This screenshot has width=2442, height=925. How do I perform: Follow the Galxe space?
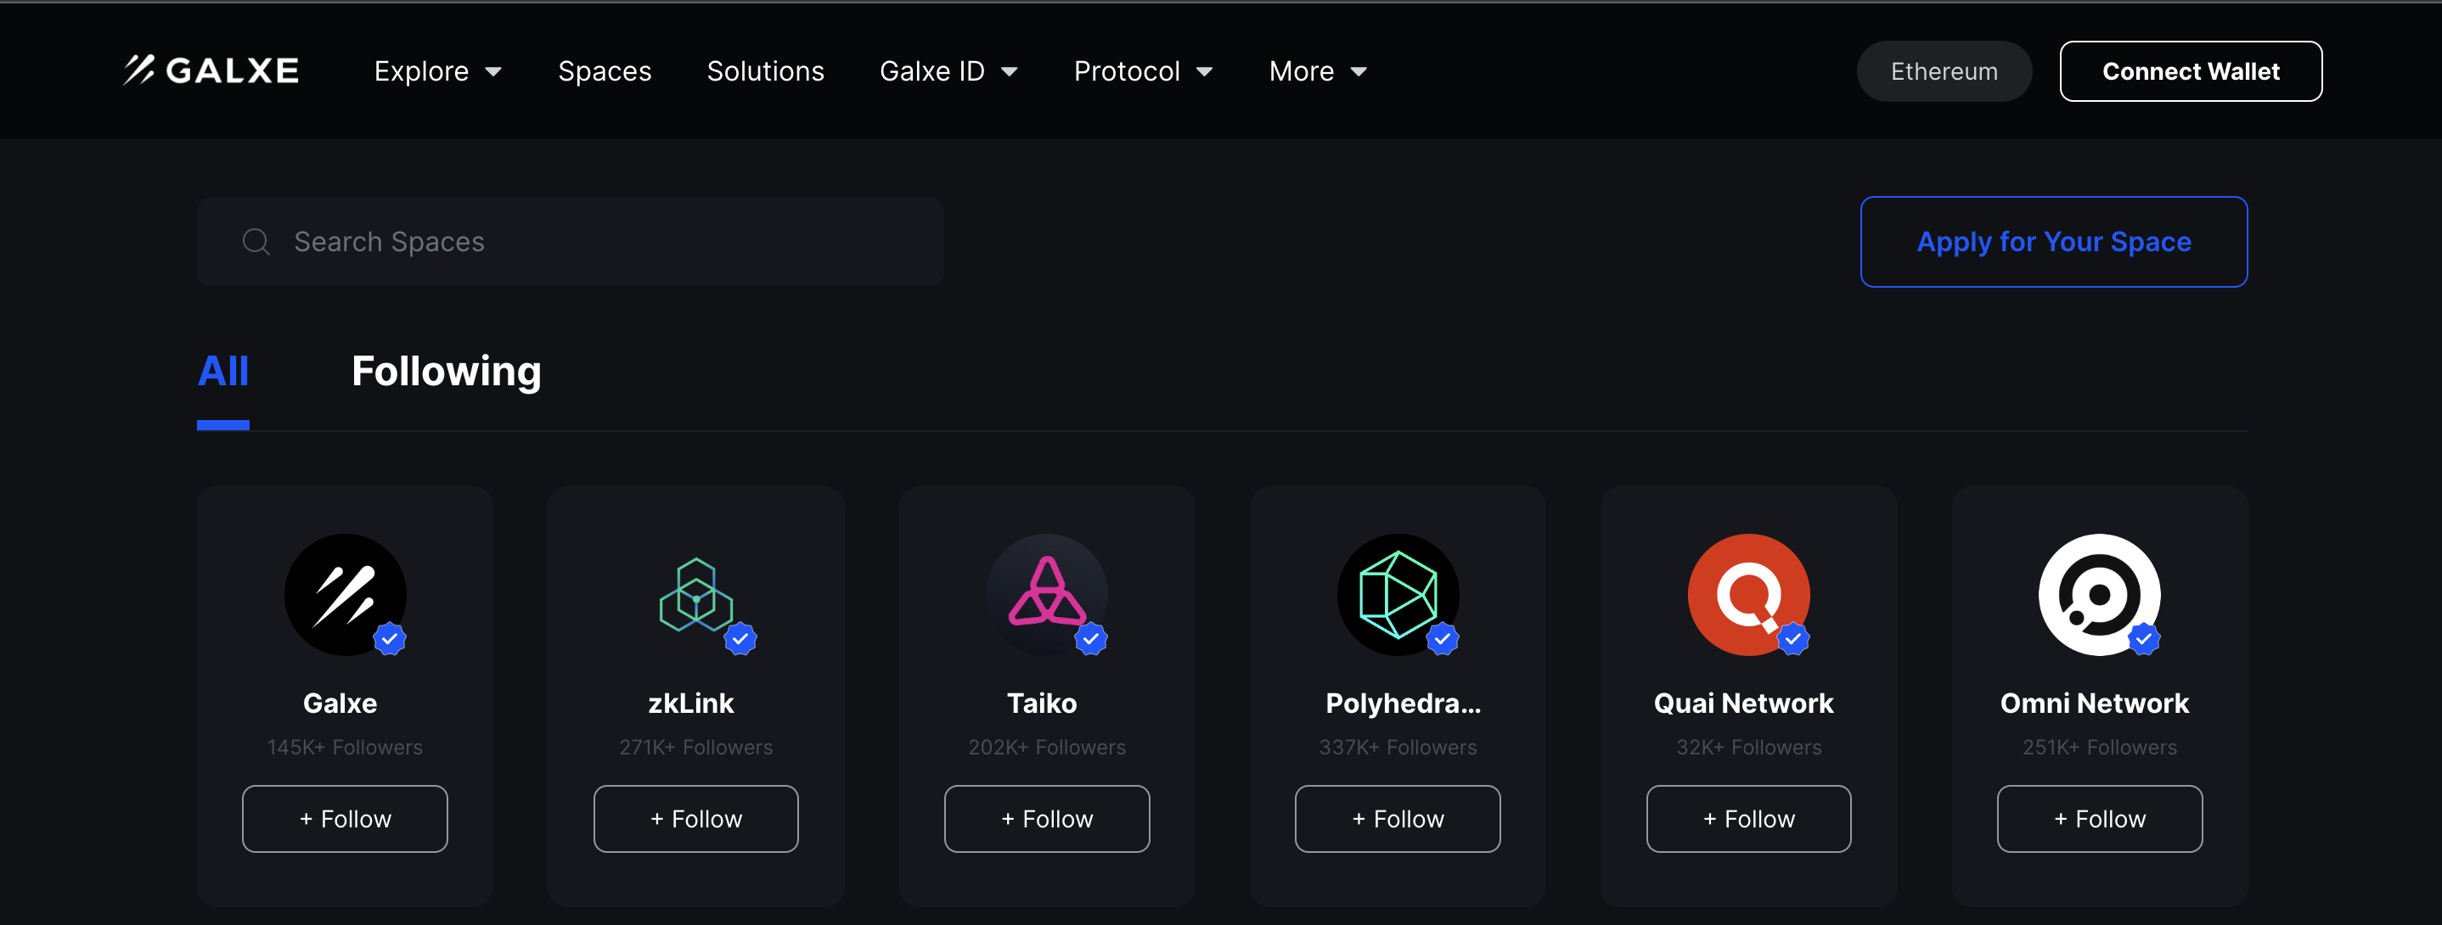pos(345,819)
